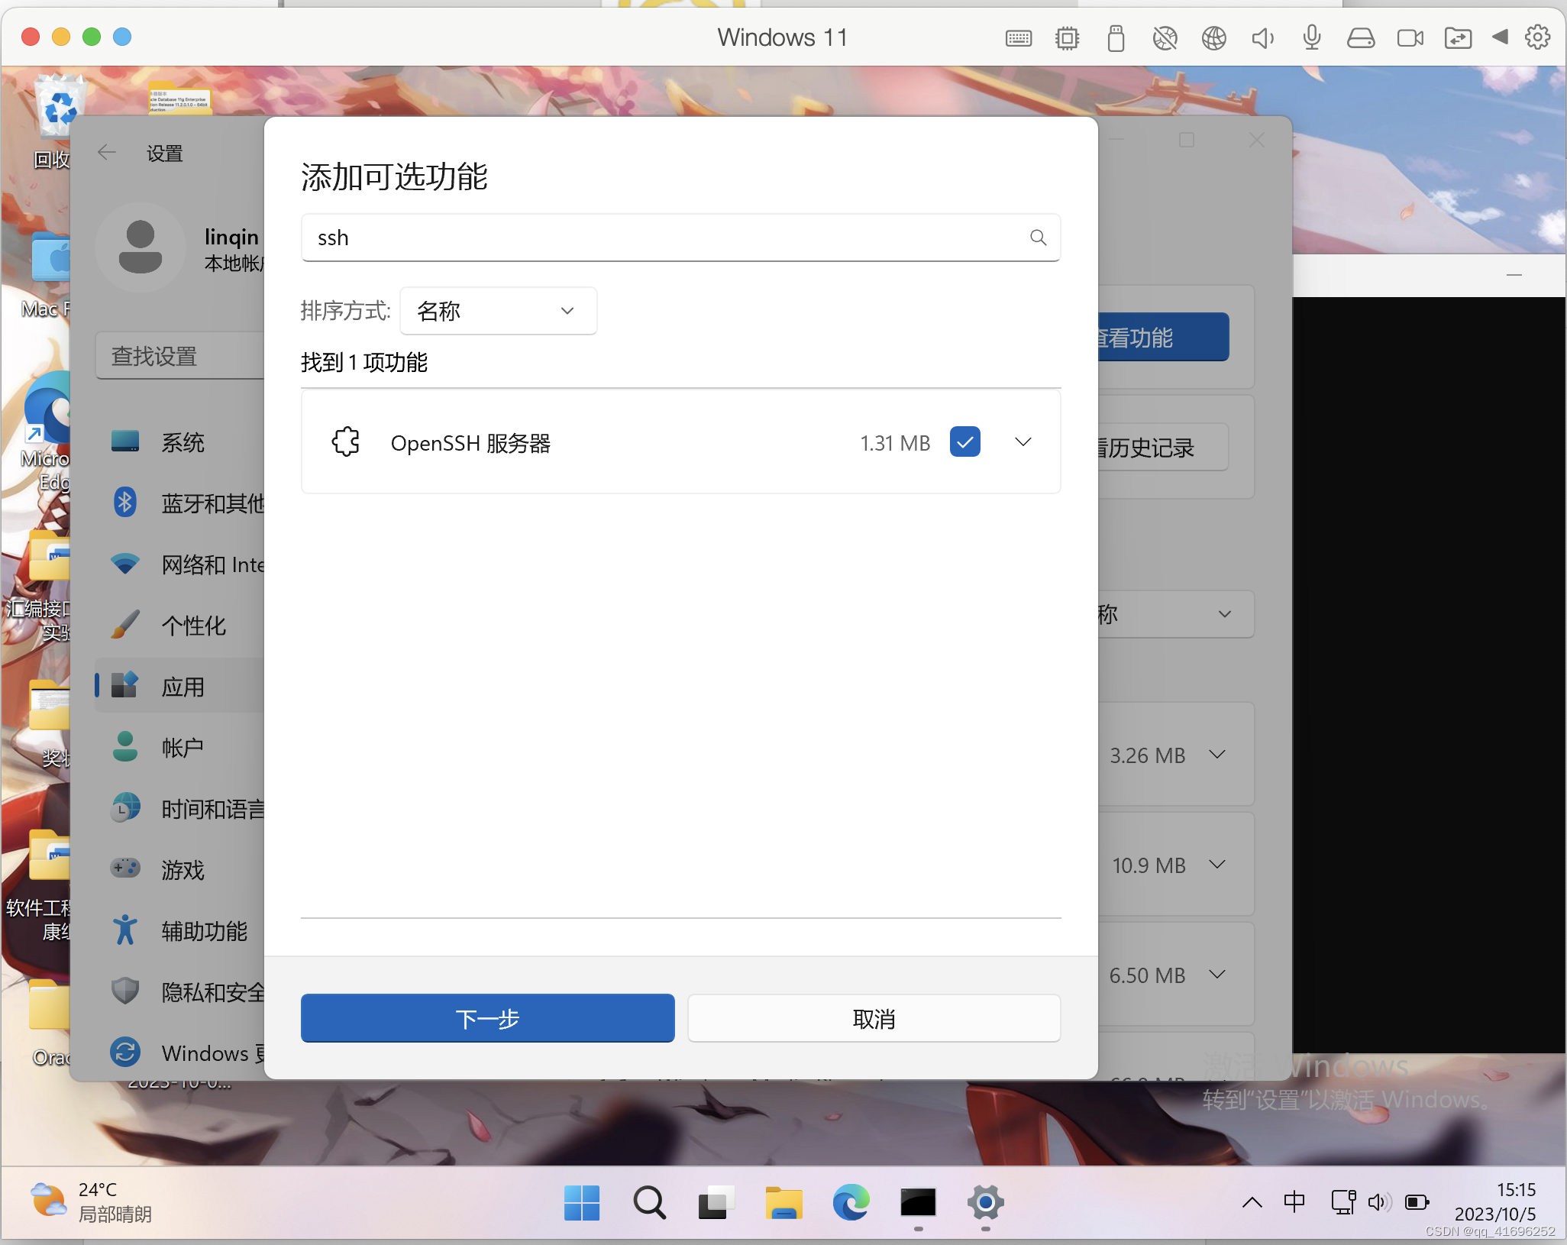Screen dimensions: 1567x1245
Task: Click the battery tray icon
Action: pos(1417,1202)
